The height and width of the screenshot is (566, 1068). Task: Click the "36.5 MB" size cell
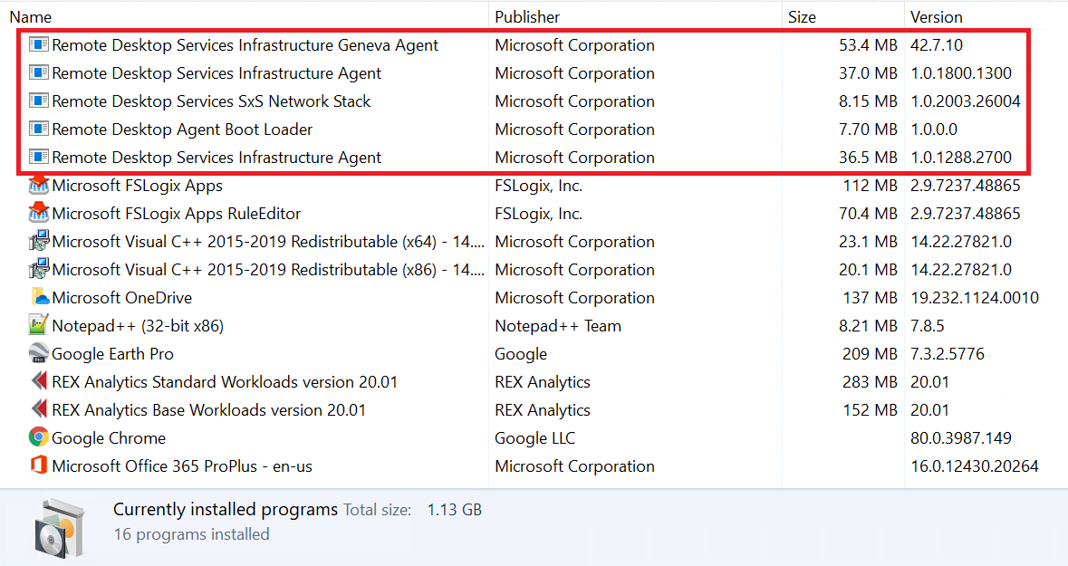tap(868, 158)
